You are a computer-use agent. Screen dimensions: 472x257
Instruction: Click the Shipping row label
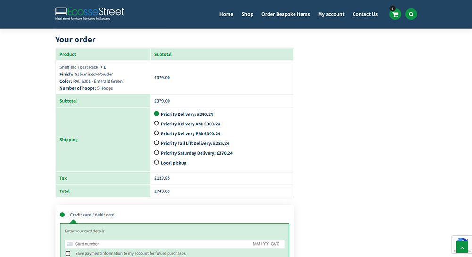68,140
